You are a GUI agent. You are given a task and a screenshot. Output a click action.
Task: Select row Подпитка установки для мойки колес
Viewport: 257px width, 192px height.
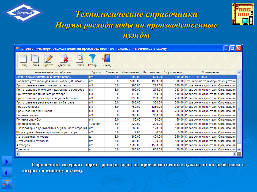126,81
